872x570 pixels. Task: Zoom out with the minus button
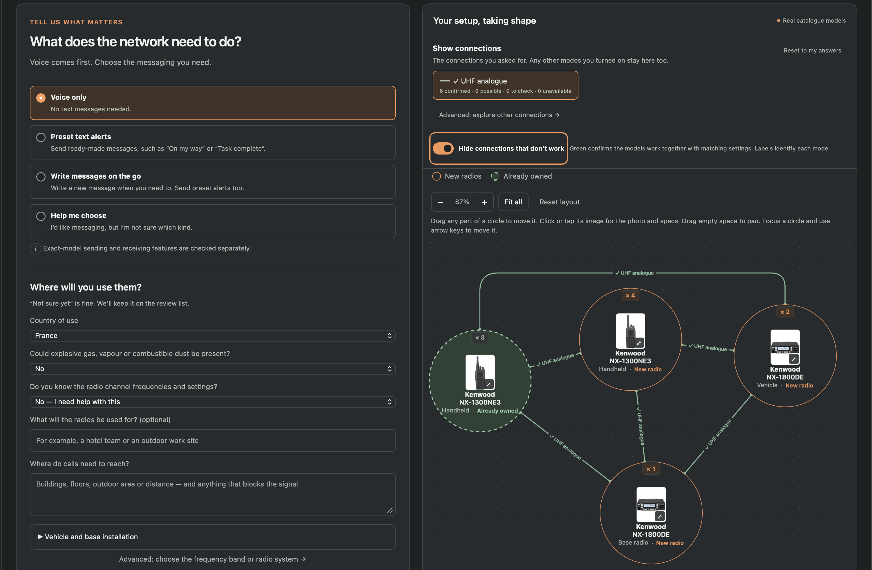pos(440,202)
